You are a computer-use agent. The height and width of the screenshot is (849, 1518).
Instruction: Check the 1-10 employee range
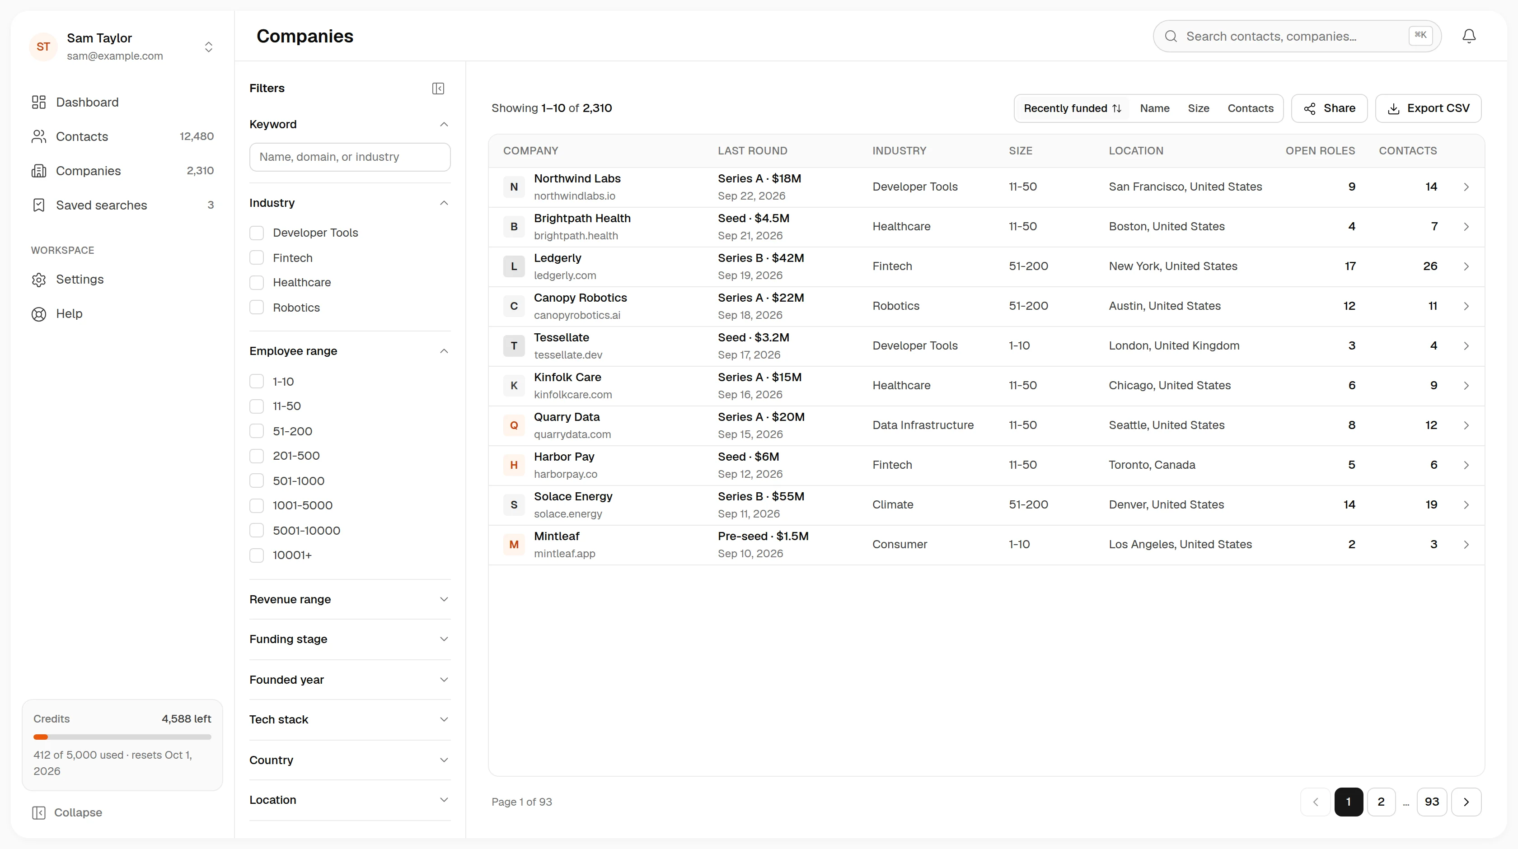point(256,382)
